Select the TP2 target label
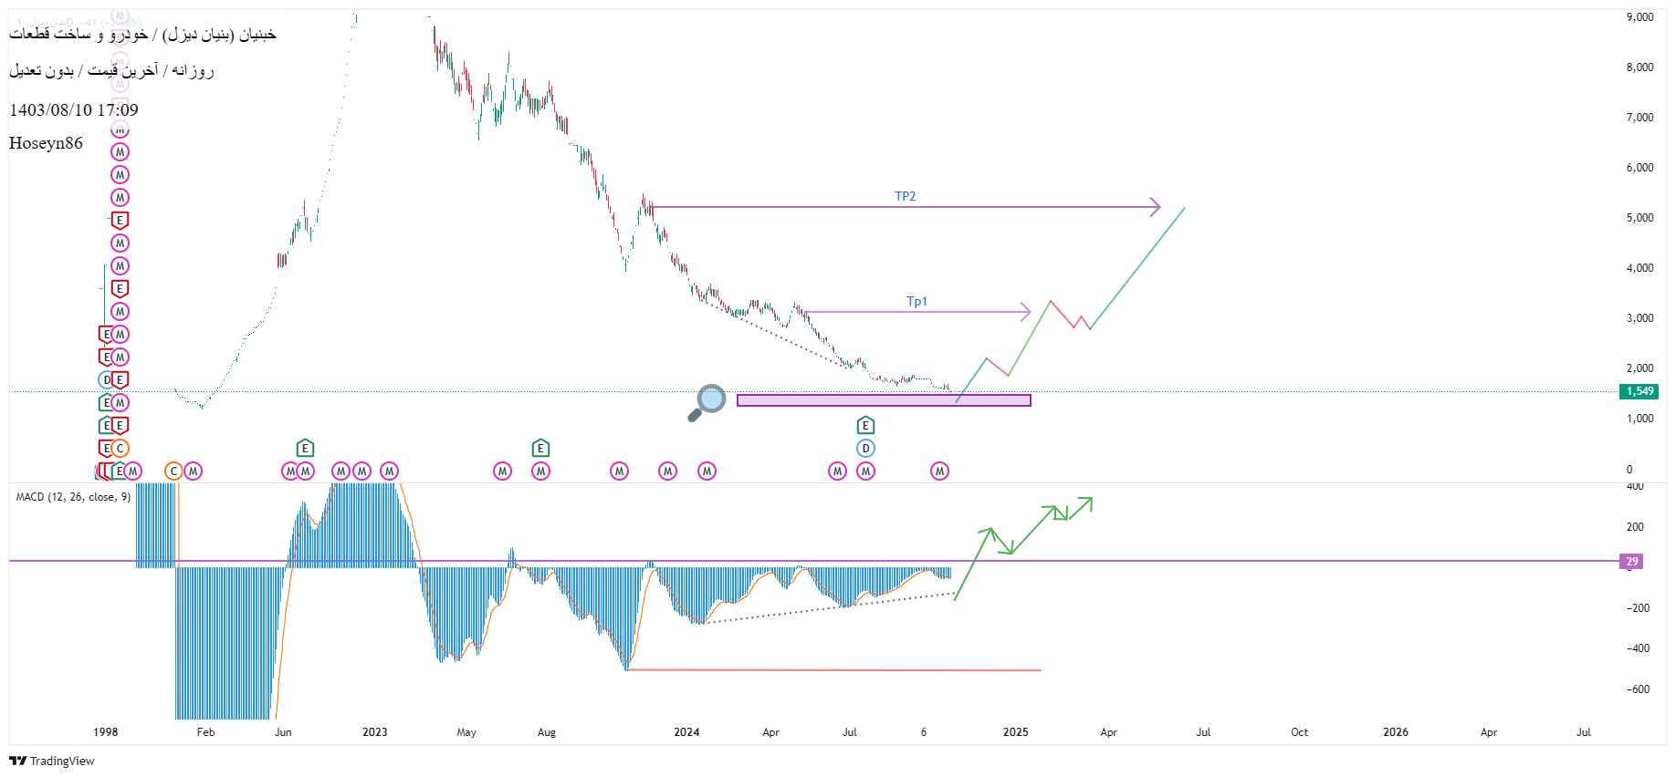Screen dimensions: 1676x777 pos(905,196)
